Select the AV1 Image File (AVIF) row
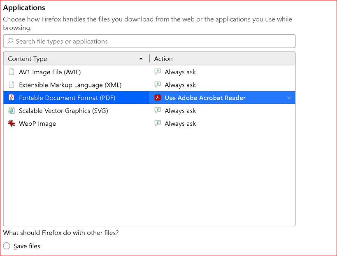 (149, 72)
